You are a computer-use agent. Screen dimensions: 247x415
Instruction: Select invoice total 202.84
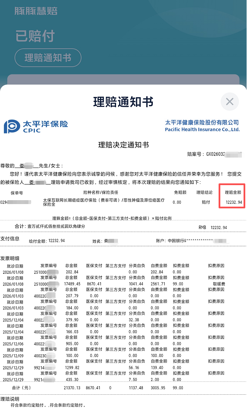[72, 272]
